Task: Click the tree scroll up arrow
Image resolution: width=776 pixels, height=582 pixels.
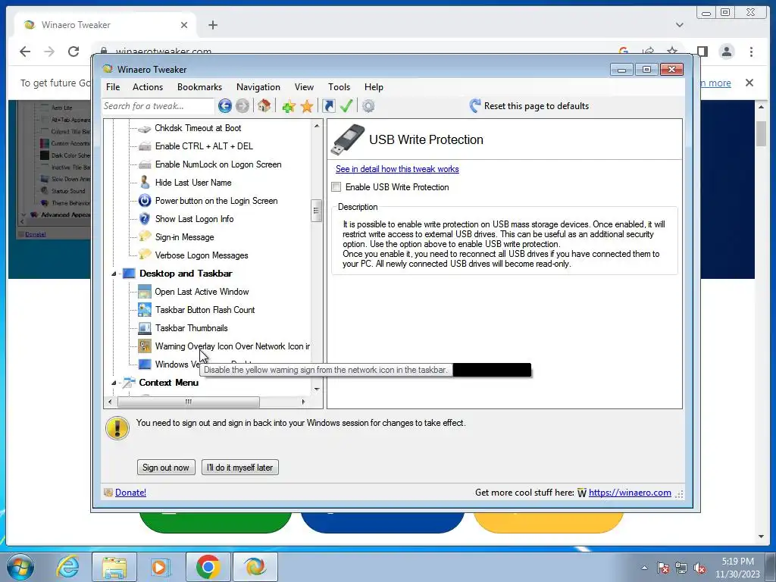Action: point(317,127)
